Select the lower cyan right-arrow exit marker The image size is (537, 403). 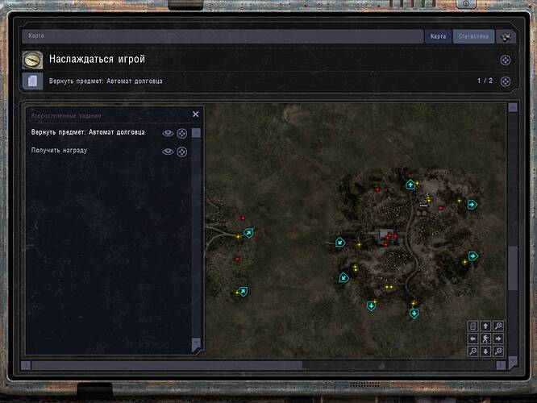click(x=473, y=256)
